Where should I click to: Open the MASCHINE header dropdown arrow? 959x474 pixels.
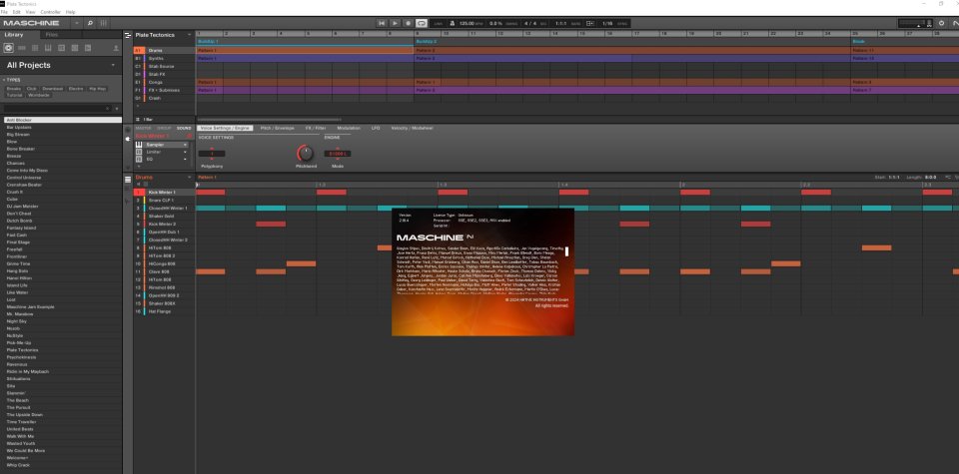pos(77,23)
